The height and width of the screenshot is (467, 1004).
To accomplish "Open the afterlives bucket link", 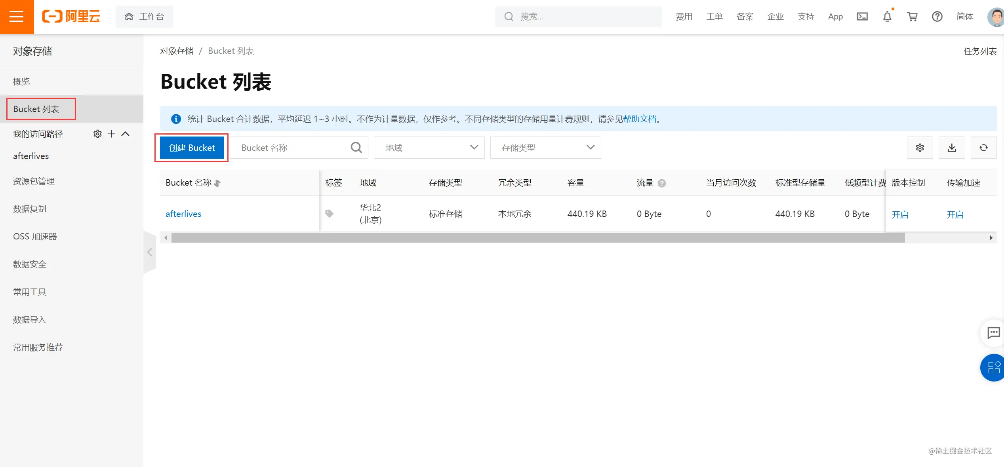I will click(183, 214).
